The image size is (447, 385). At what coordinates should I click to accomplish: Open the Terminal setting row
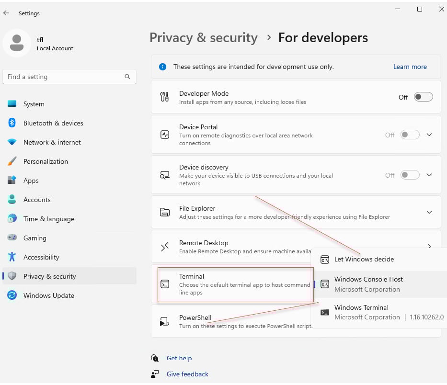pos(235,284)
